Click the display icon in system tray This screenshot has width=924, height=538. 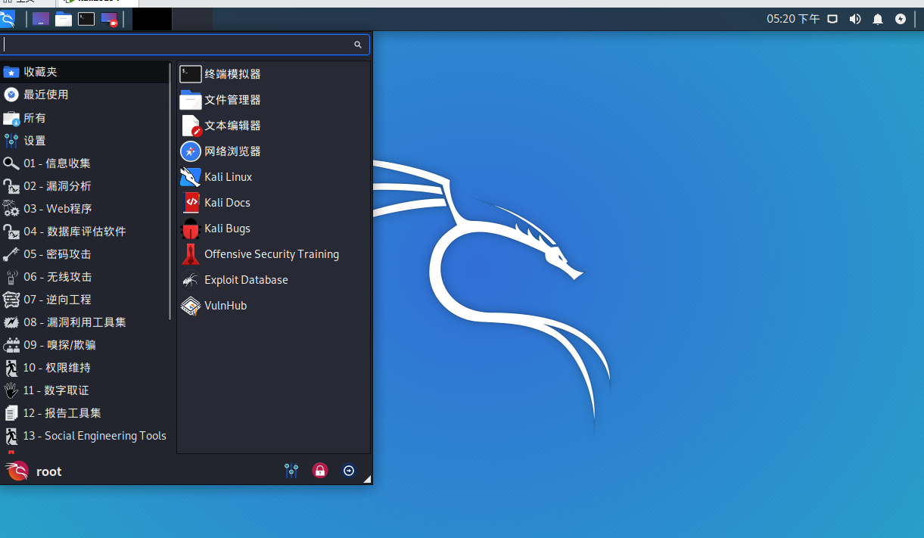pyautogui.click(x=832, y=19)
